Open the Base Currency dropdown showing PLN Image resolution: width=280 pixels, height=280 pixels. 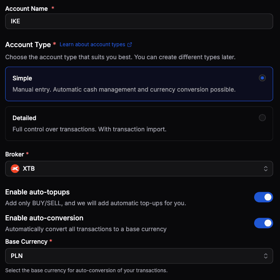coord(139,256)
